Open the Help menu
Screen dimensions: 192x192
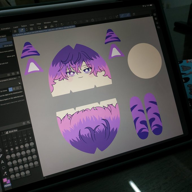55,21
